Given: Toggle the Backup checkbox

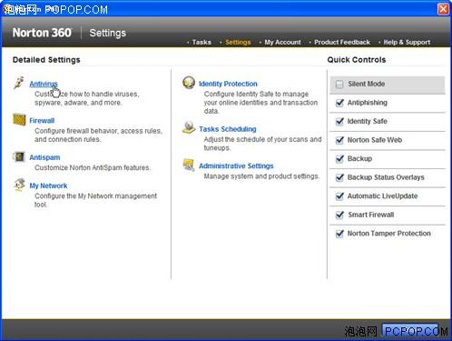Looking at the screenshot, I should click(339, 159).
